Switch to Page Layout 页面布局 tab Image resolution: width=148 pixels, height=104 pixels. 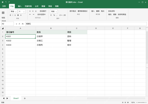[28, 6]
